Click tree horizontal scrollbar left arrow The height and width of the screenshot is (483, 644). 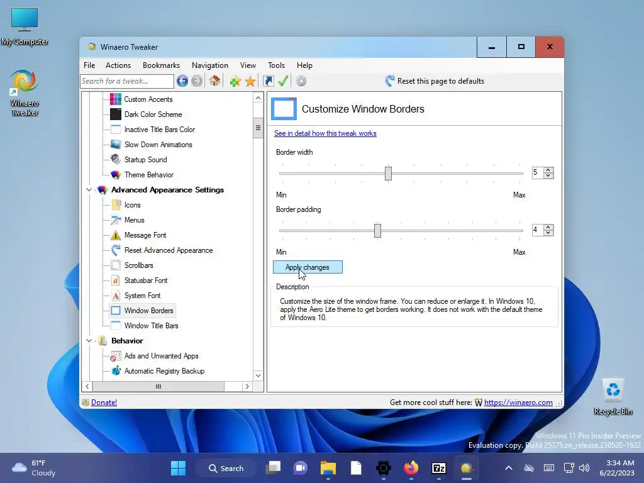pos(87,387)
